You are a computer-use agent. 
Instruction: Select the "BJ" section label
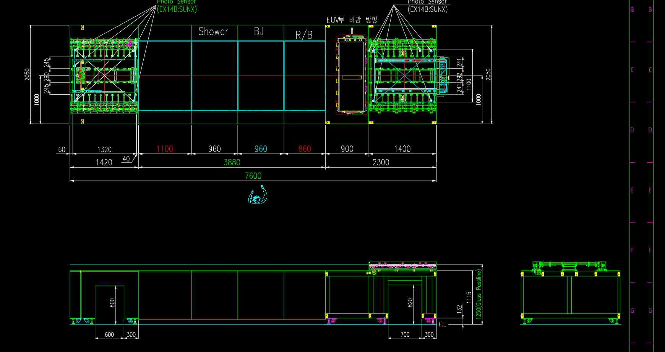click(259, 32)
